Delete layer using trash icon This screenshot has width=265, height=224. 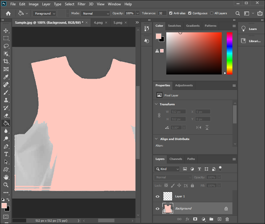(227, 219)
